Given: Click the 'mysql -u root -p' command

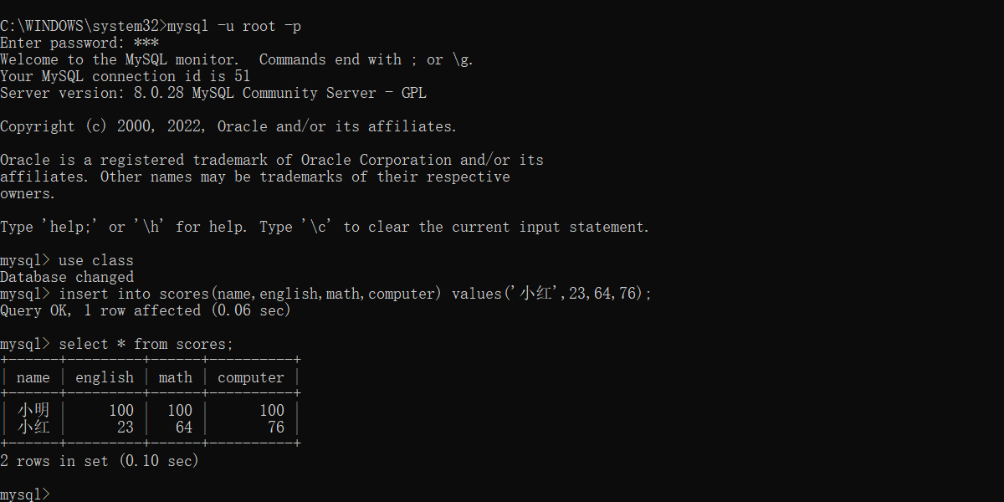Looking at the screenshot, I should tap(234, 26).
